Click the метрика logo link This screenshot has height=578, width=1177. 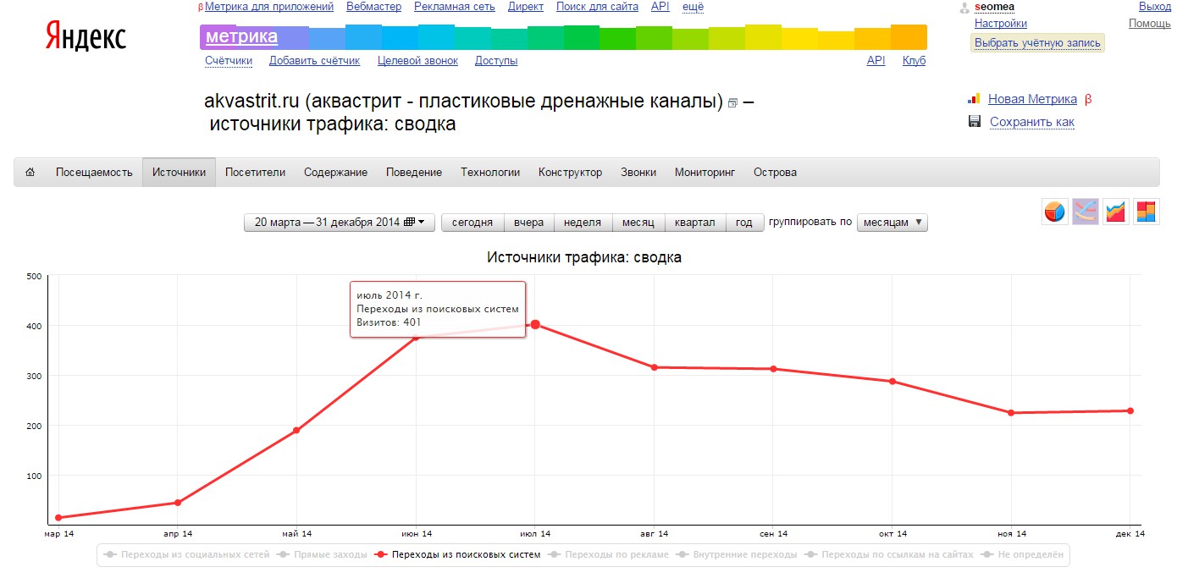(x=241, y=36)
